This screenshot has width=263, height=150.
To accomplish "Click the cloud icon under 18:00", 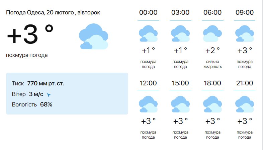I will pos(212,104).
